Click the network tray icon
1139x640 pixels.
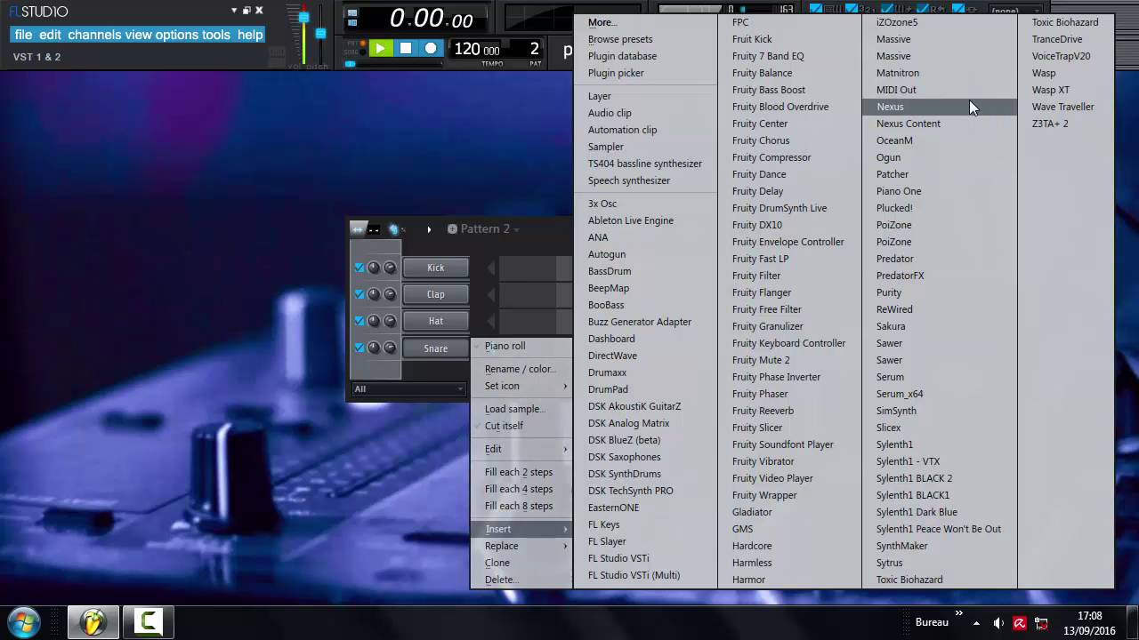pyautogui.click(x=1041, y=623)
